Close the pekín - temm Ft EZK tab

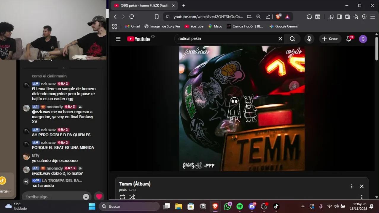click(x=173, y=6)
